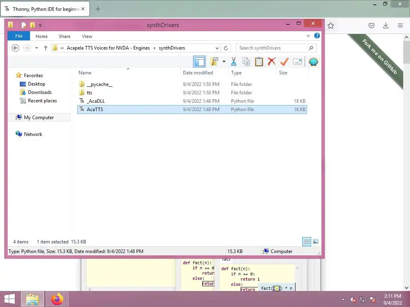Click Firefox taskbar icon
This screenshot has width=410, height=307.
[x=57, y=299]
